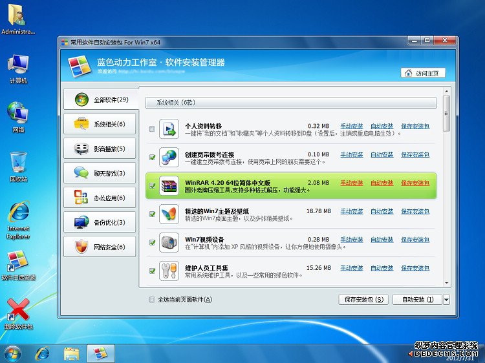Open Internet Explorer from the desktop
The width and height of the screenshot is (485, 363).
[x=18, y=215]
